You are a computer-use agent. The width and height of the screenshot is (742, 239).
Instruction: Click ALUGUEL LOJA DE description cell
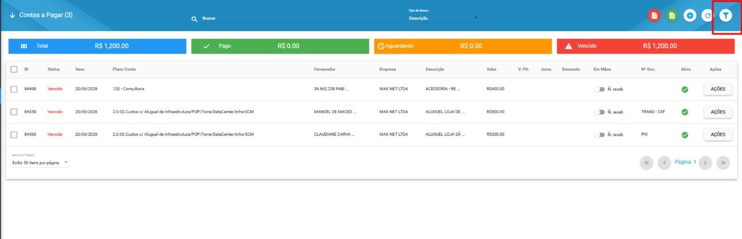click(445, 112)
